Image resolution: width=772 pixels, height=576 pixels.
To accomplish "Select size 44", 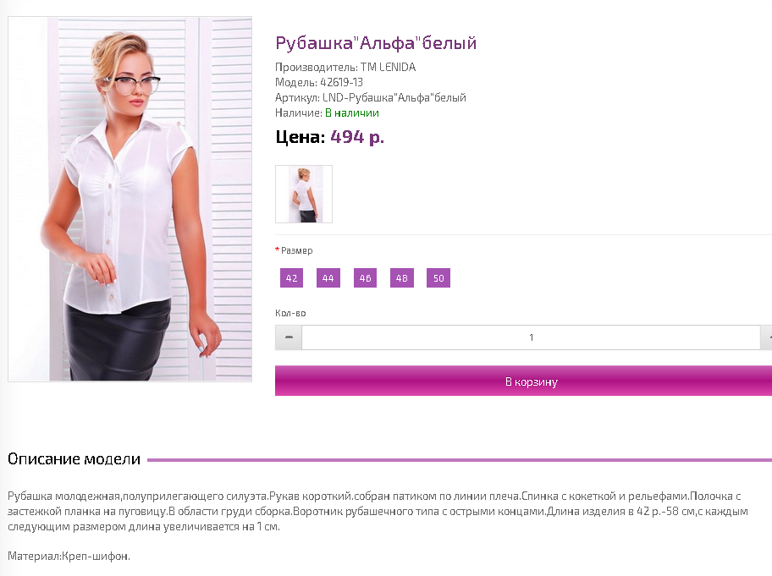I will click(x=328, y=278).
